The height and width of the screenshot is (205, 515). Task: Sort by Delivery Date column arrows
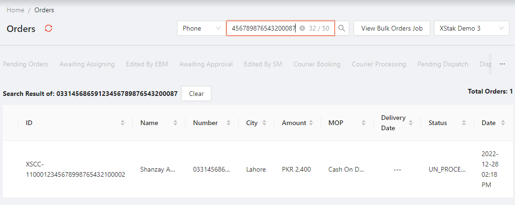(410, 123)
